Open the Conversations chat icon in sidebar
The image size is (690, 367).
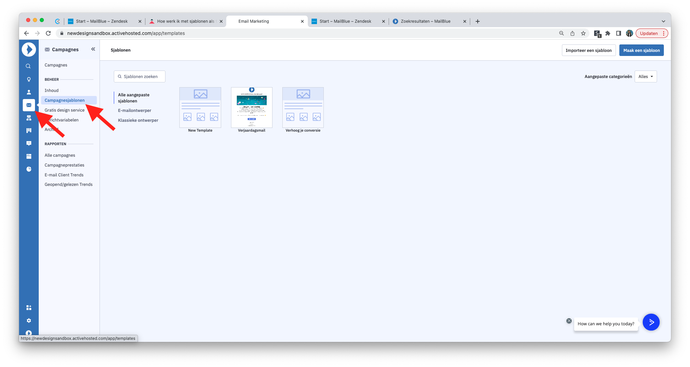click(29, 143)
